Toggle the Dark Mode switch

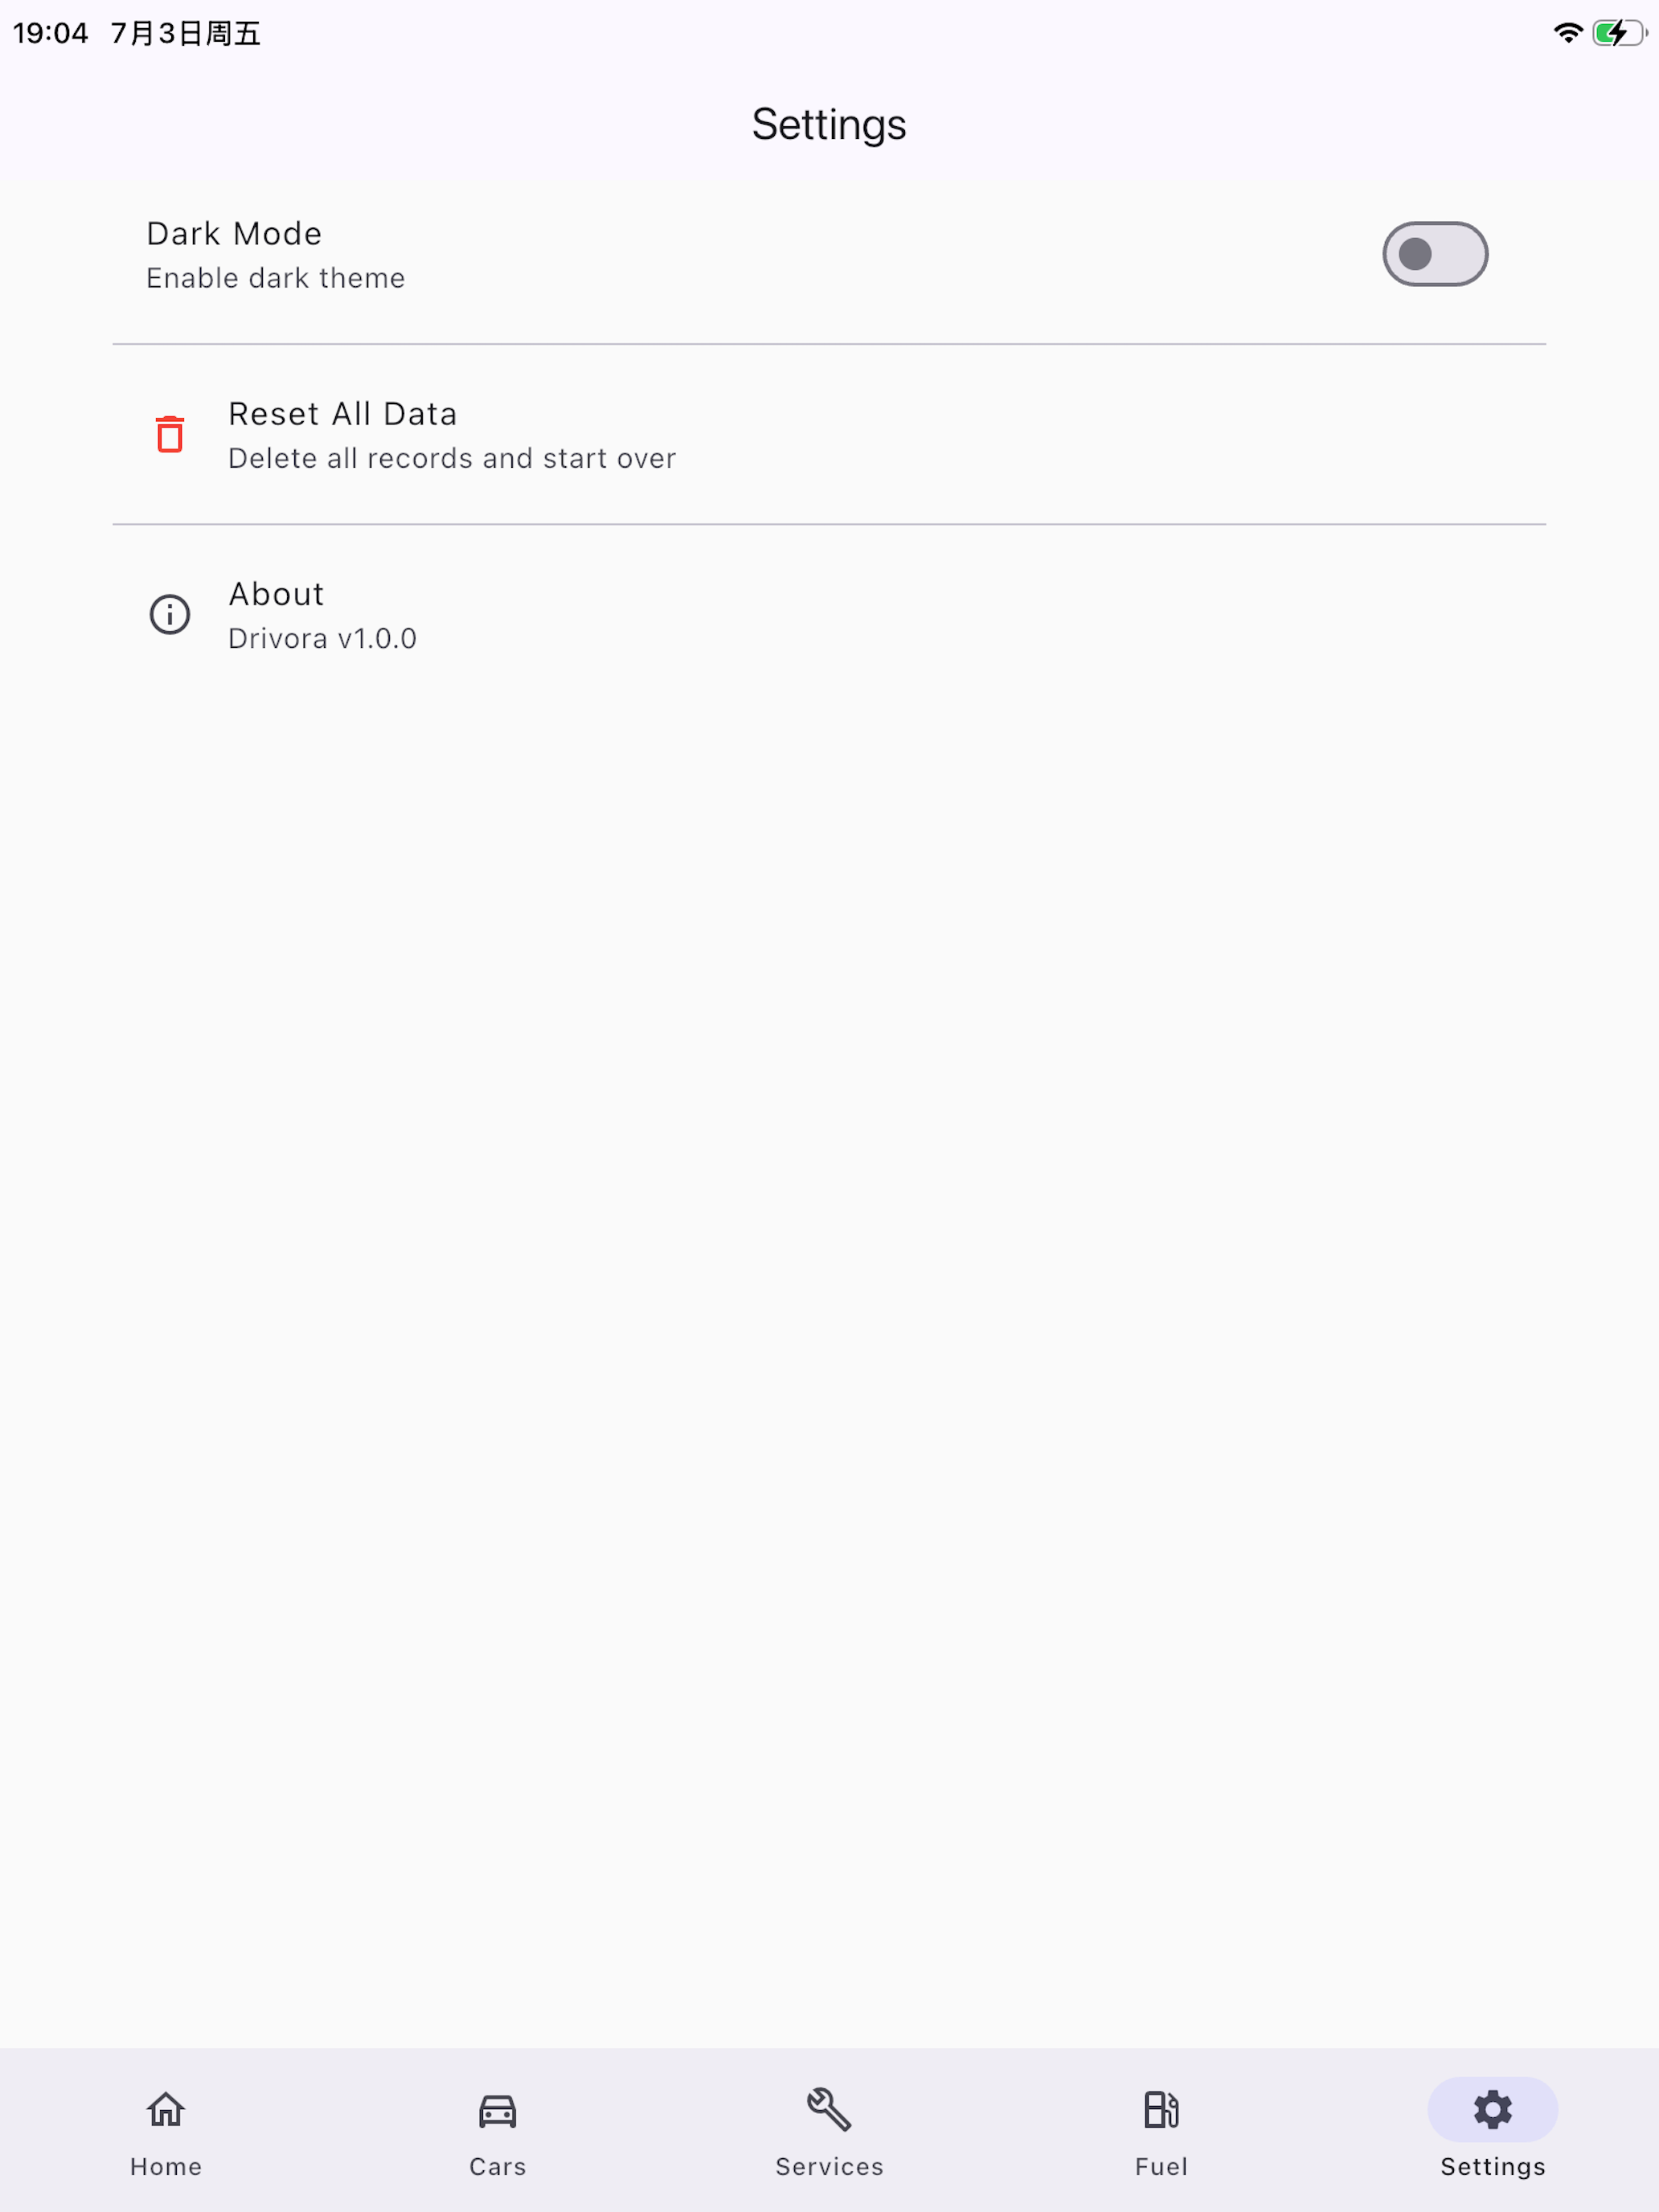[1435, 254]
